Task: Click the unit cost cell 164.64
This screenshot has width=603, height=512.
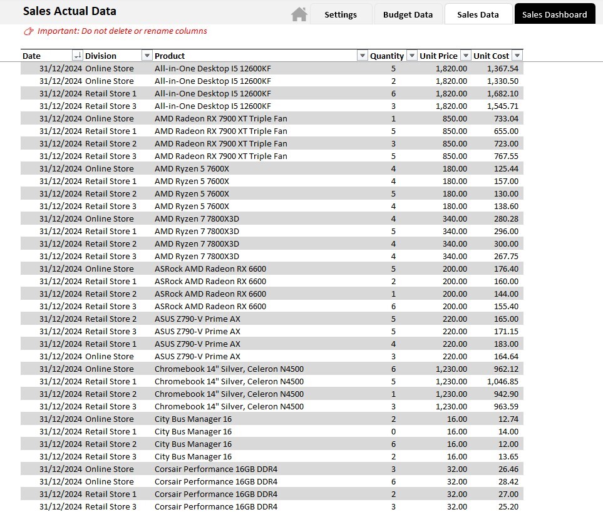Action: 506,356
